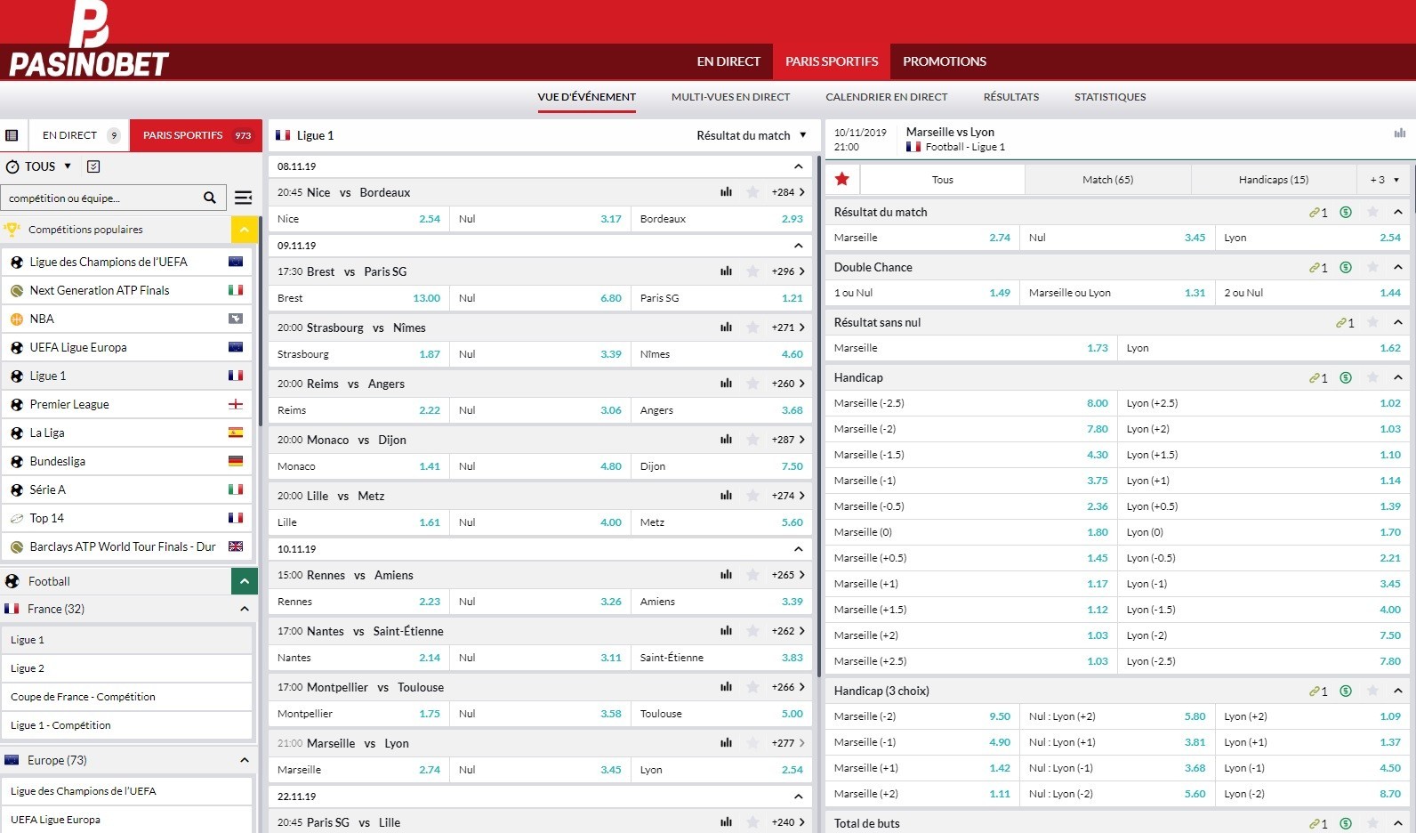The image size is (1416, 833).
Task: Collapse the 08.11.19 date group
Action: [798, 166]
